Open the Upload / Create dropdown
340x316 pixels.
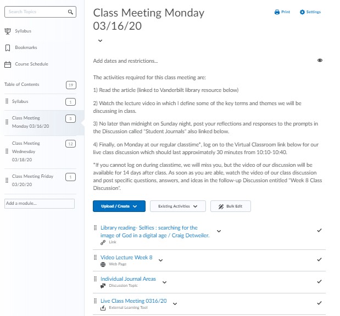click(x=119, y=206)
